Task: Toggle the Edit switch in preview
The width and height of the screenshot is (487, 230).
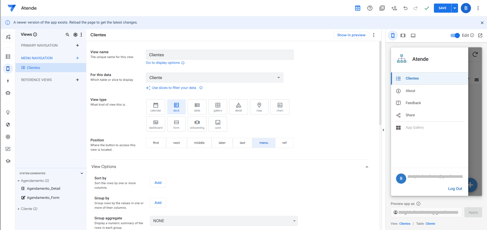Action: click(x=455, y=35)
